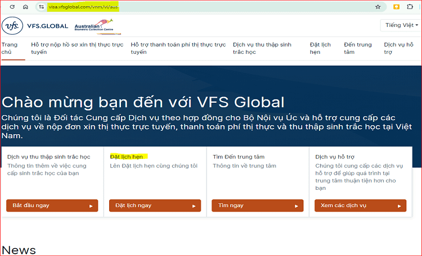Screen dimensions: 422x256
Task: Click the VFS Global logo
Action: [x=35, y=26]
